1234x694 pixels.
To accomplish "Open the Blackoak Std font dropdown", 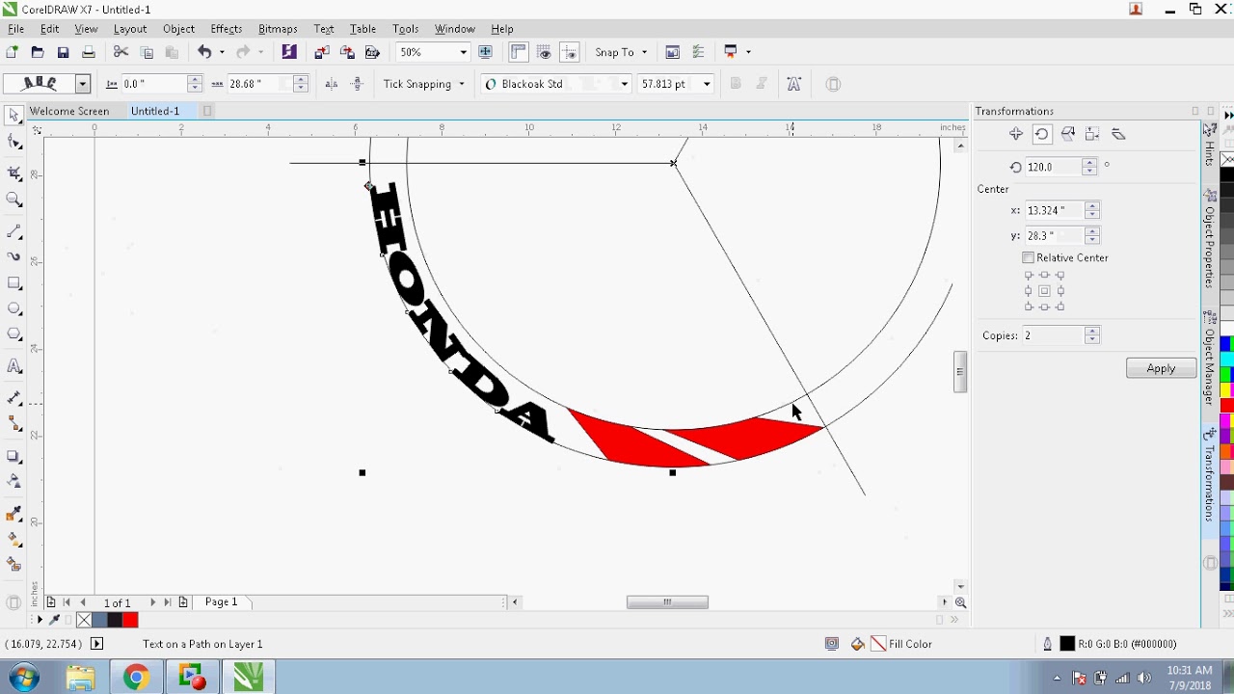I will click(624, 84).
